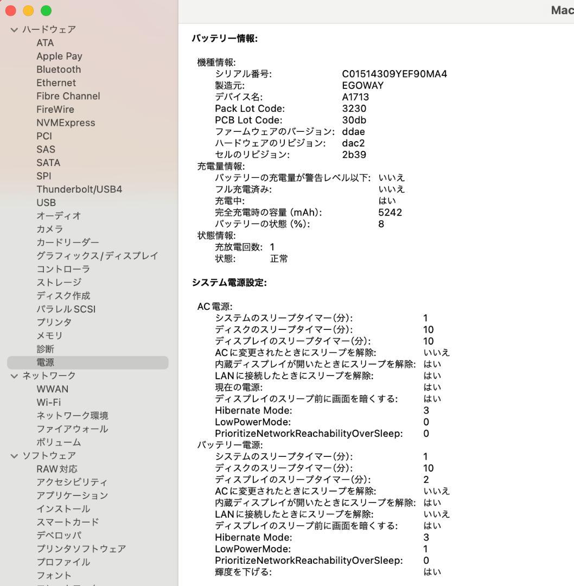Select Wi-Fi in the sidebar

coord(49,403)
